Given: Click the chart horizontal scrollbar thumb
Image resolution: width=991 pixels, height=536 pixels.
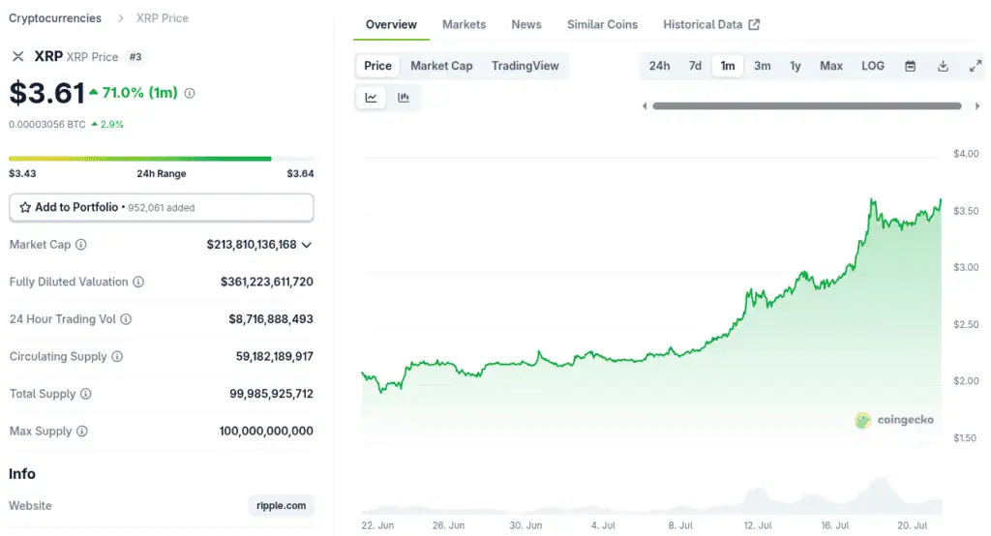Looking at the screenshot, I should (807, 106).
